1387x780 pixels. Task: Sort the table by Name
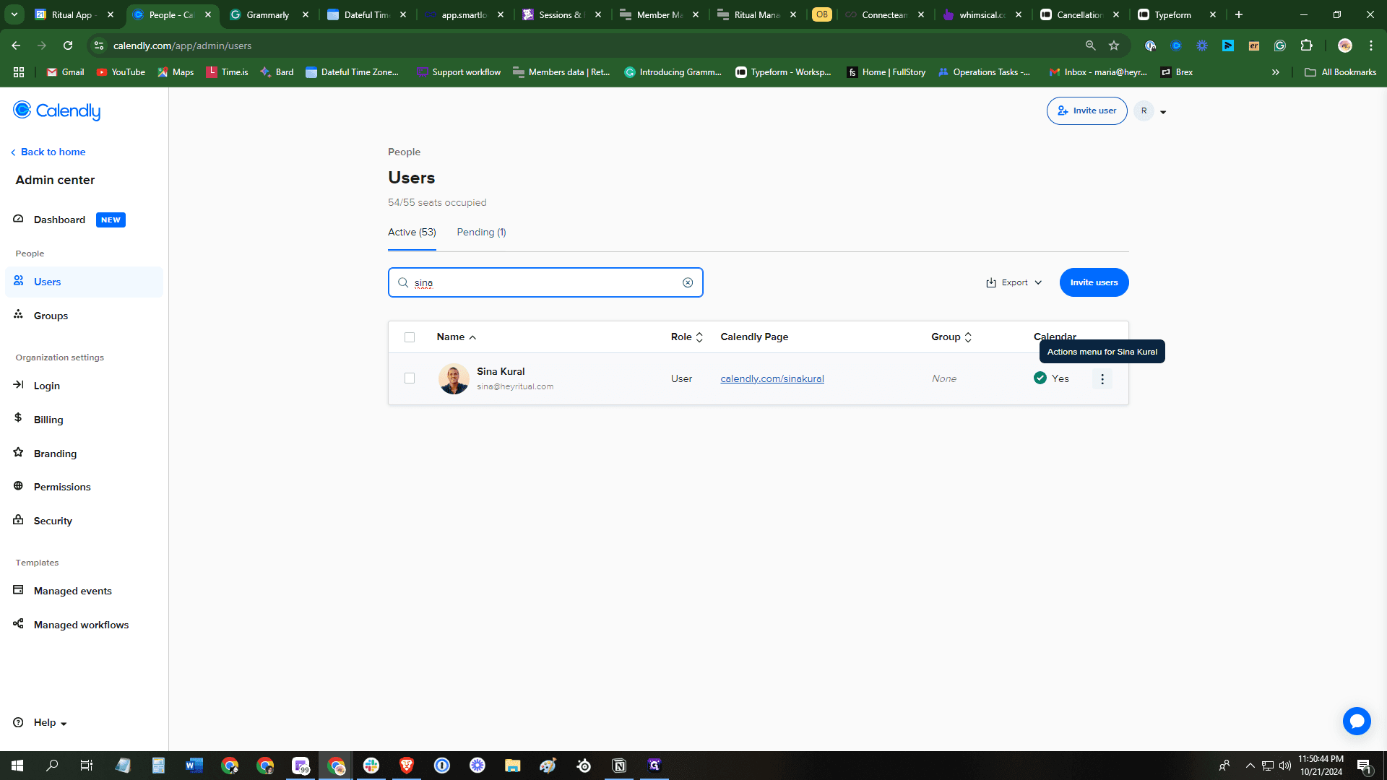click(x=457, y=337)
